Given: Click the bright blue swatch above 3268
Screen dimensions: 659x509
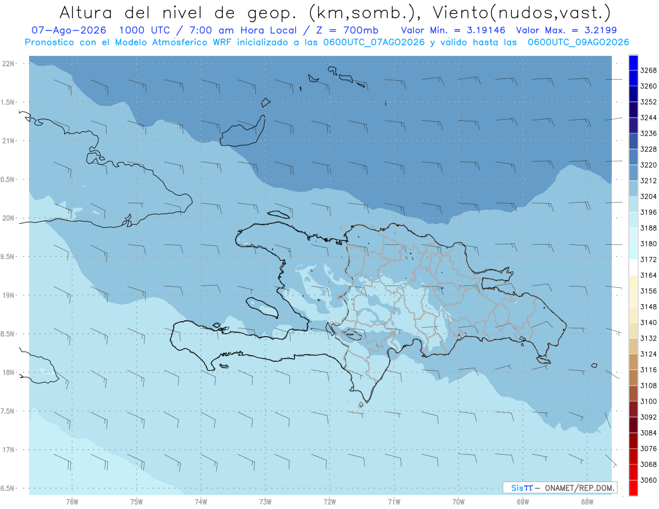Looking at the screenshot, I should tap(633, 63).
